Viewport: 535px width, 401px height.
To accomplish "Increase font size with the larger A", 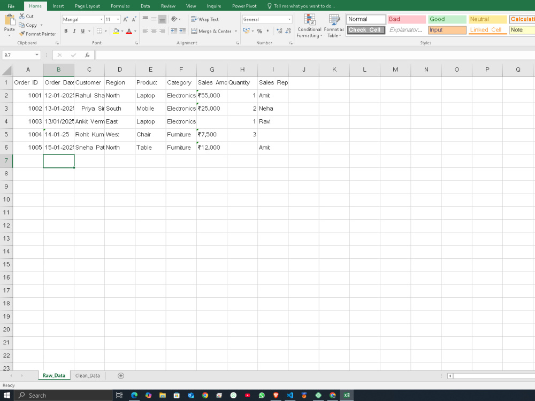I will [125, 19].
